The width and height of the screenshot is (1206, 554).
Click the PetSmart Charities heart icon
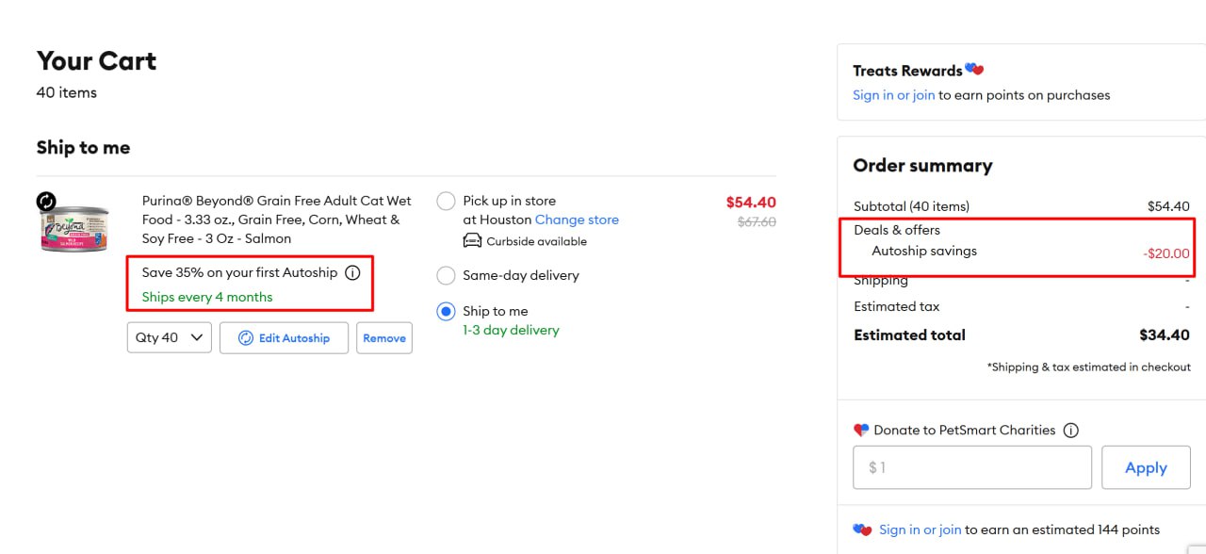(x=861, y=431)
